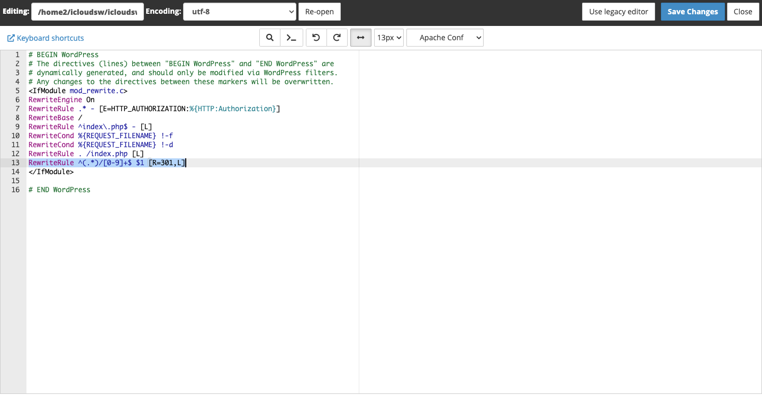This screenshot has width=762, height=395.
Task: Save changes to the file
Action: pyautogui.click(x=692, y=12)
